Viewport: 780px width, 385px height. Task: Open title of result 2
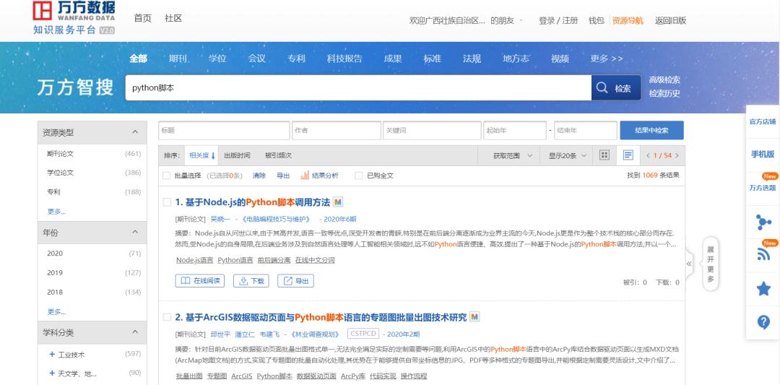point(321,317)
